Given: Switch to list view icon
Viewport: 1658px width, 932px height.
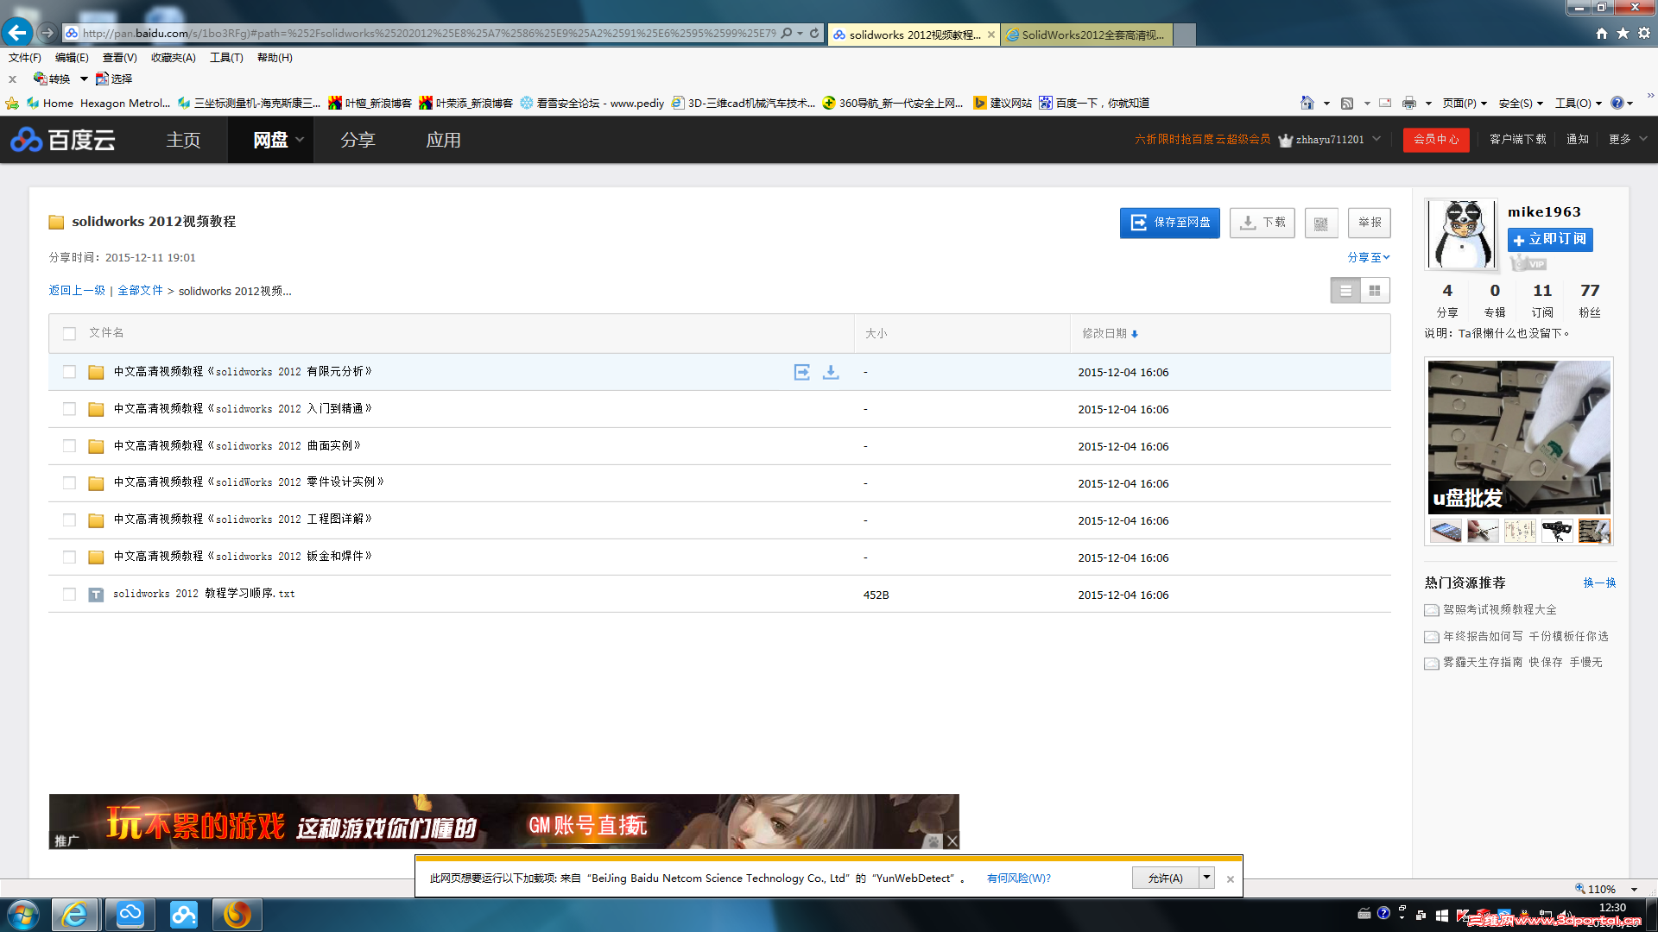Looking at the screenshot, I should pos(1345,291).
